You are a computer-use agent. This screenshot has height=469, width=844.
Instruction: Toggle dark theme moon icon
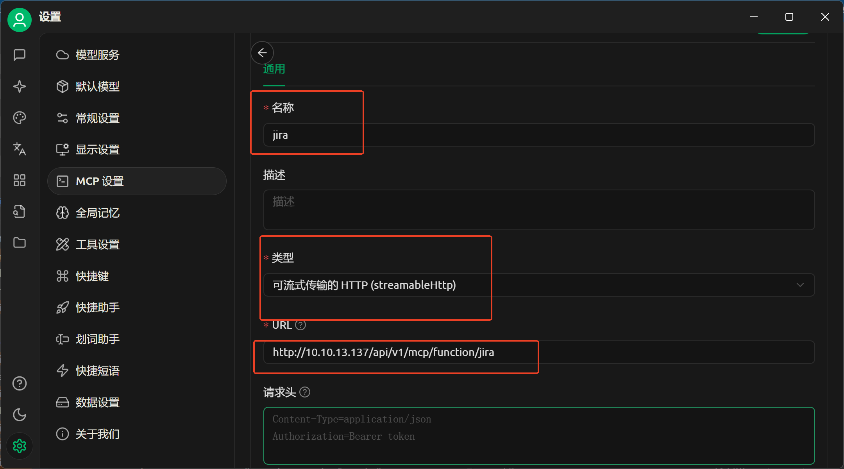pyautogui.click(x=19, y=415)
